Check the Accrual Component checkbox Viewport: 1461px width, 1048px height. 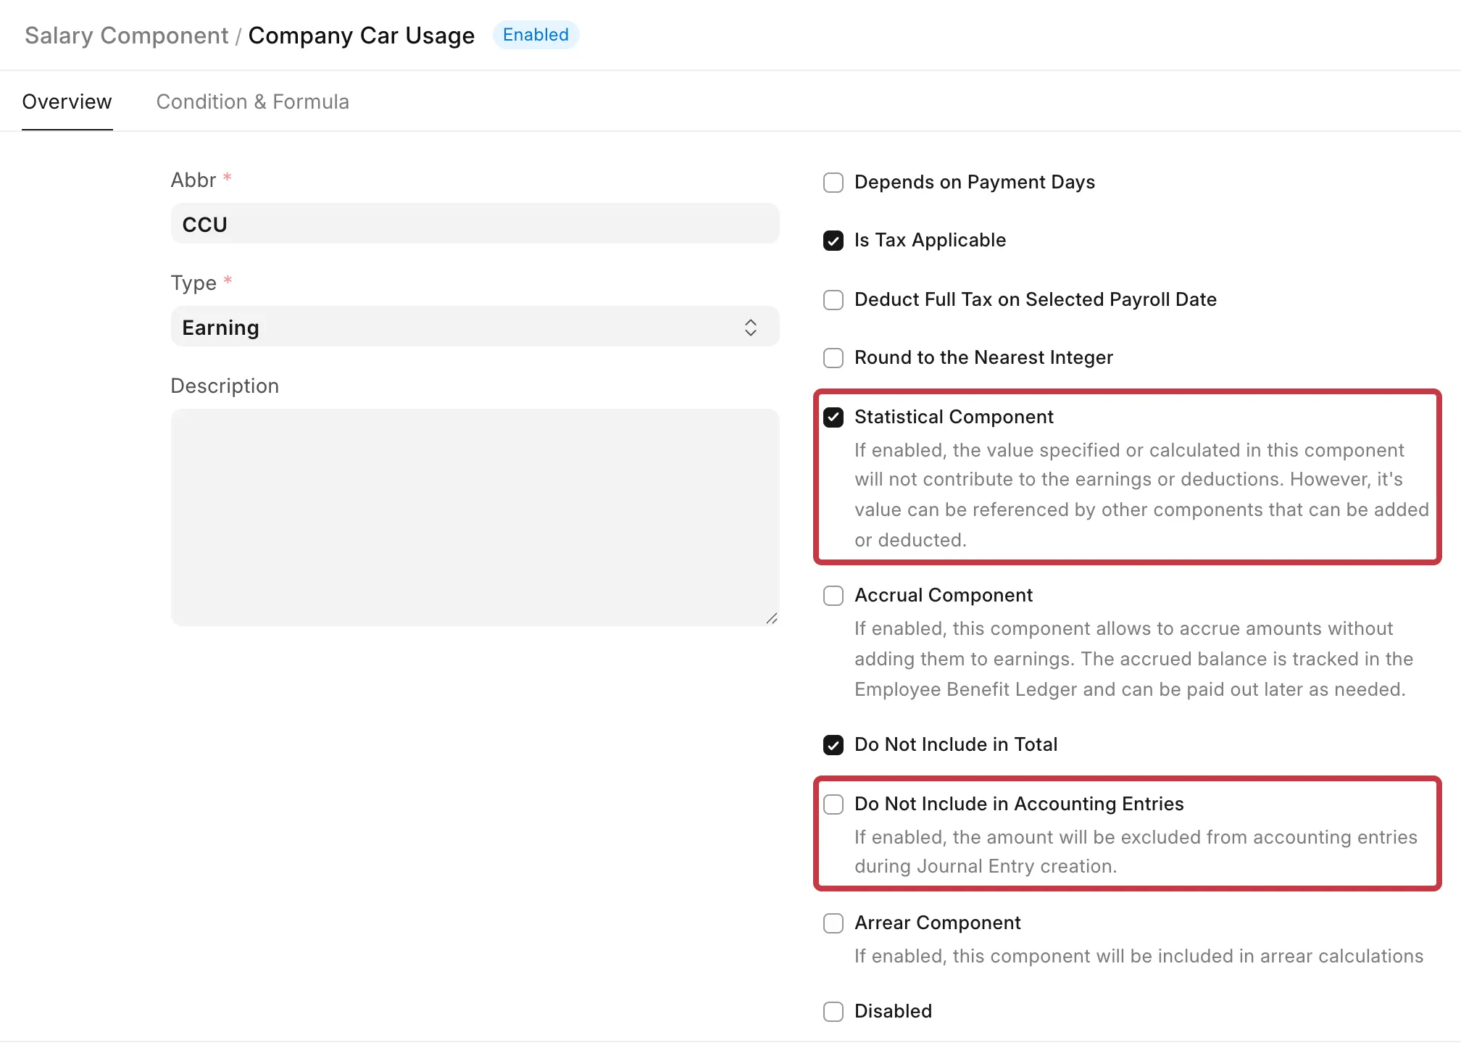pyautogui.click(x=833, y=596)
